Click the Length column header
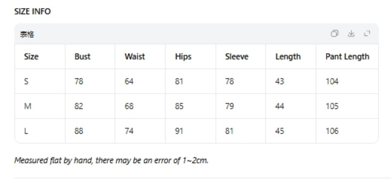The height and width of the screenshot is (179, 391). point(288,57)
